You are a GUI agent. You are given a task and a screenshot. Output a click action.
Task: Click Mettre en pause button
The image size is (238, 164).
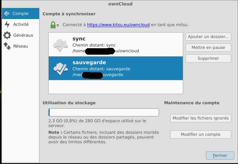[x=208, y=48]
